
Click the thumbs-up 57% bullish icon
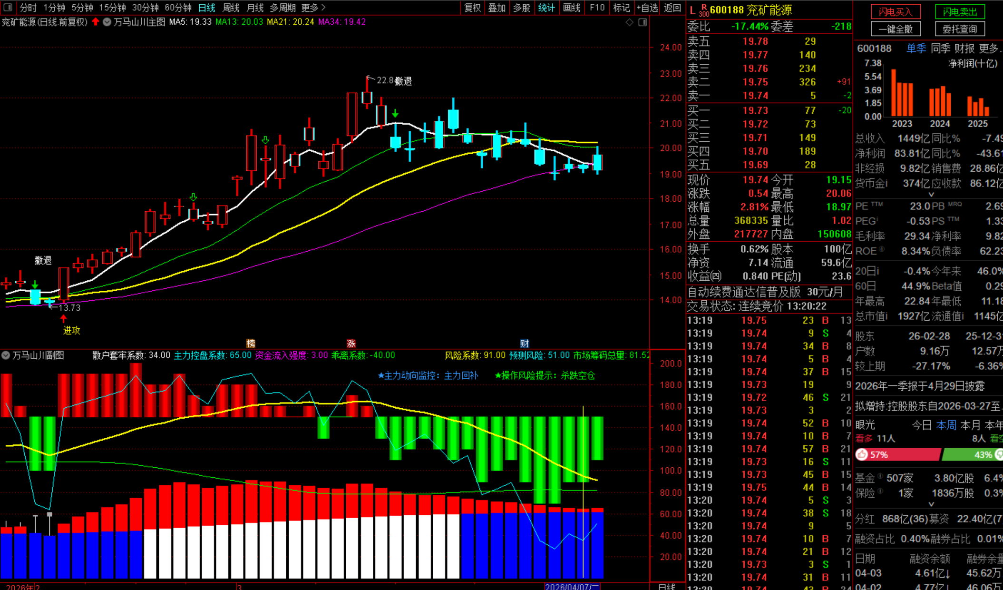[862, 454]
